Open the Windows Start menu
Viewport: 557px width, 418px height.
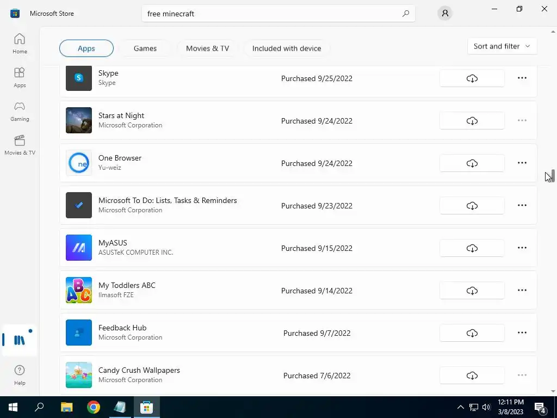(x=13, y=407)
